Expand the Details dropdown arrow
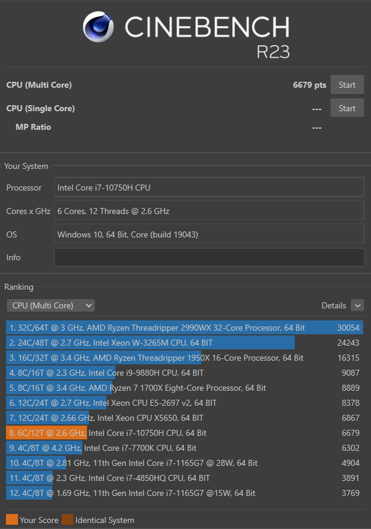371x529 pixels. pos(358,305)
